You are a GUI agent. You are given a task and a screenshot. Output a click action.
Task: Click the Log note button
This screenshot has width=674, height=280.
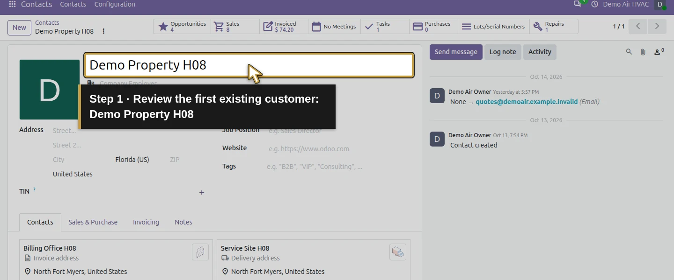click(503, 52)
